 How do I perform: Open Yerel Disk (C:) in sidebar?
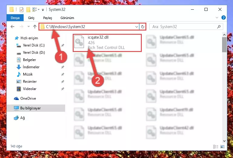31,45
